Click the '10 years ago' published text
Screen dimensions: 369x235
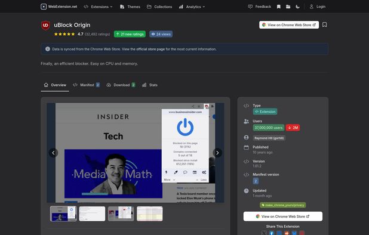click(x=262, y=152)
